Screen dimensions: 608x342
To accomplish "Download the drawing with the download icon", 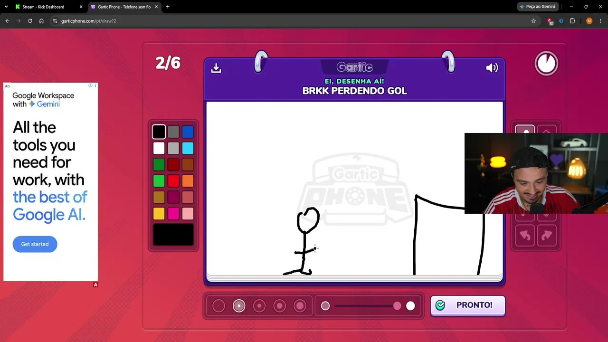I will tap(216, 68).
